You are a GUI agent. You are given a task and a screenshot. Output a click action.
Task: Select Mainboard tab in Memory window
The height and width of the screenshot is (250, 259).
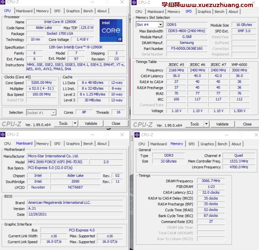(159, 144)
